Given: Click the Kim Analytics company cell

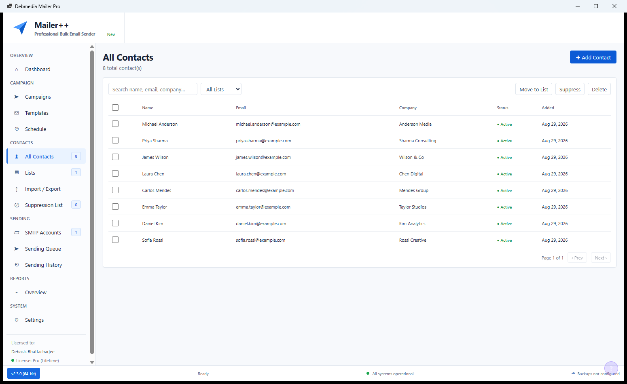Looking at the screenshot, I should (x=412, y=224).
